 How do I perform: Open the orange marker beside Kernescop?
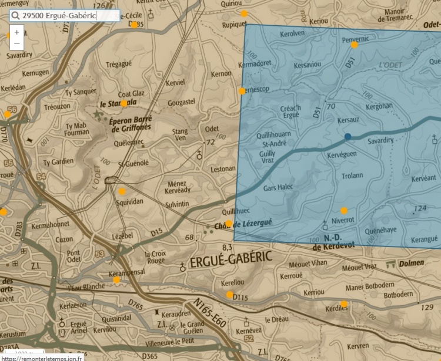pos(242,91)
